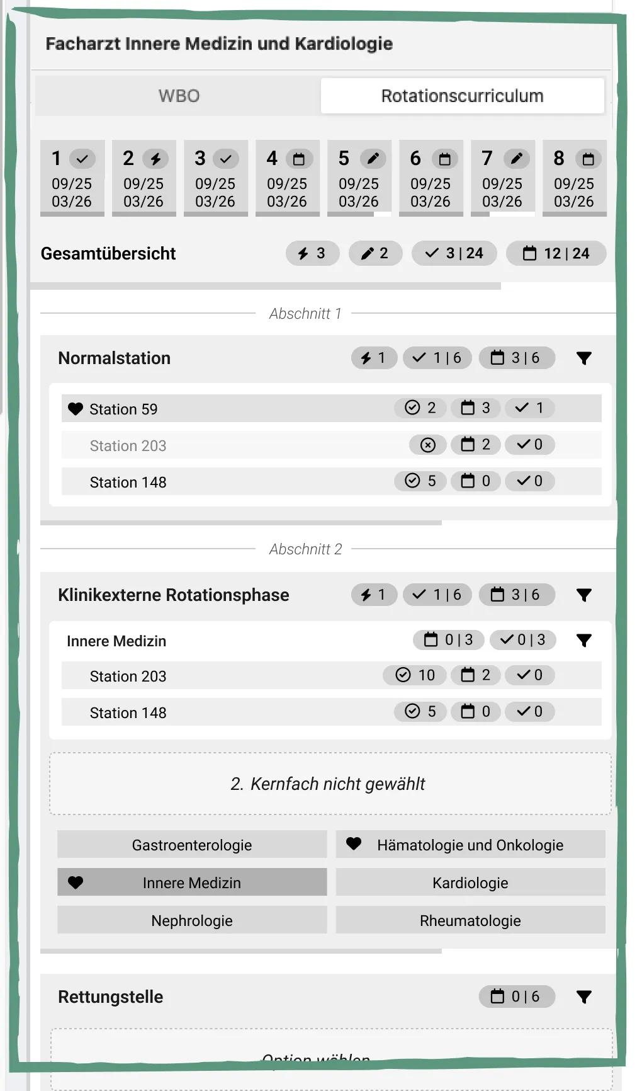This screenshot has width=642, height=1091.
Task: Click heart icon beside Station 59
Action: click(76, 409)
